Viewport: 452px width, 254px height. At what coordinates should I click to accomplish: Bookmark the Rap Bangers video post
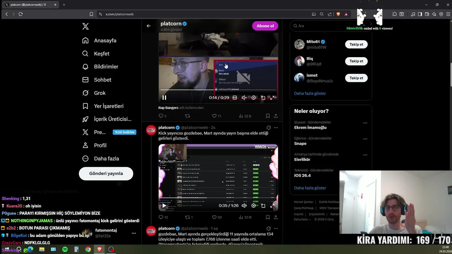click(268, 116)
